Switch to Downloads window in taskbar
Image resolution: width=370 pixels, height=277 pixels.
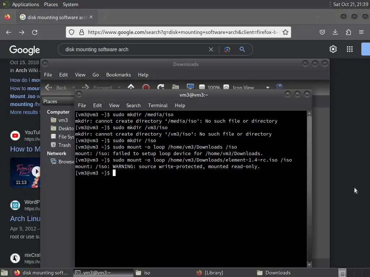point(285,273)
